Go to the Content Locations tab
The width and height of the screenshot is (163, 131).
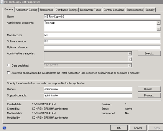tap(114, 10)
